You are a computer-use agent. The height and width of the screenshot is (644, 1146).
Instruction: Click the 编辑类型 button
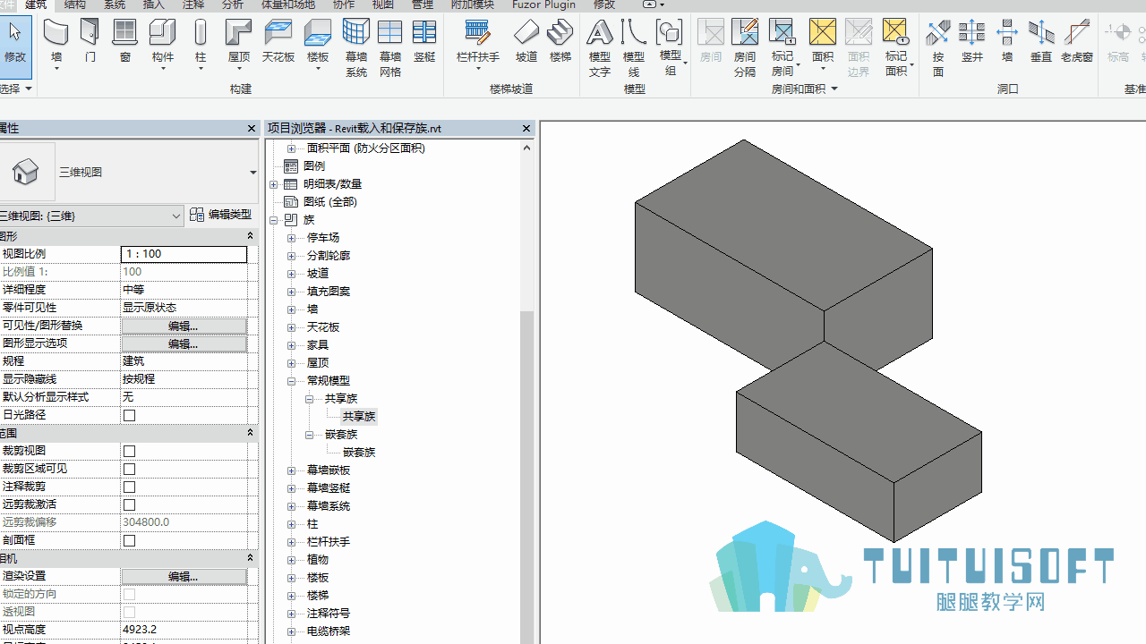coord(221,215)
